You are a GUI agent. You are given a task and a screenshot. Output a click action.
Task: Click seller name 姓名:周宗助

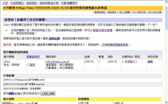click(12, 65)
